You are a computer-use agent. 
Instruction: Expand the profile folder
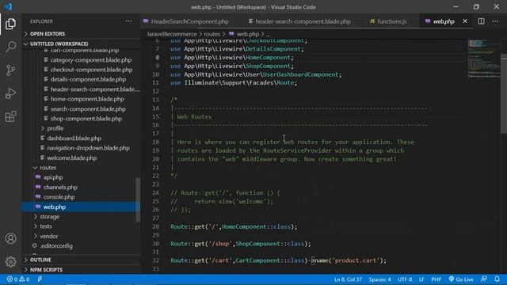(55, 128)
